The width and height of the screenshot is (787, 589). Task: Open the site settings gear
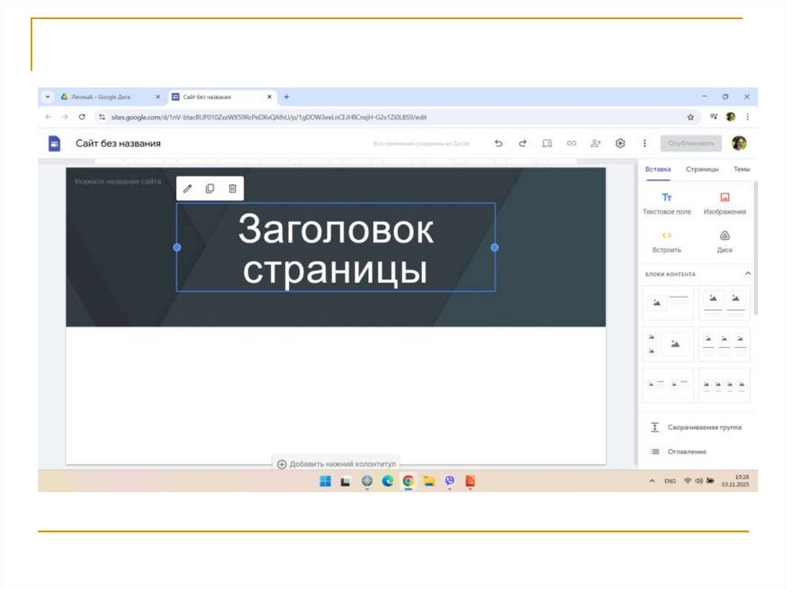620,144
